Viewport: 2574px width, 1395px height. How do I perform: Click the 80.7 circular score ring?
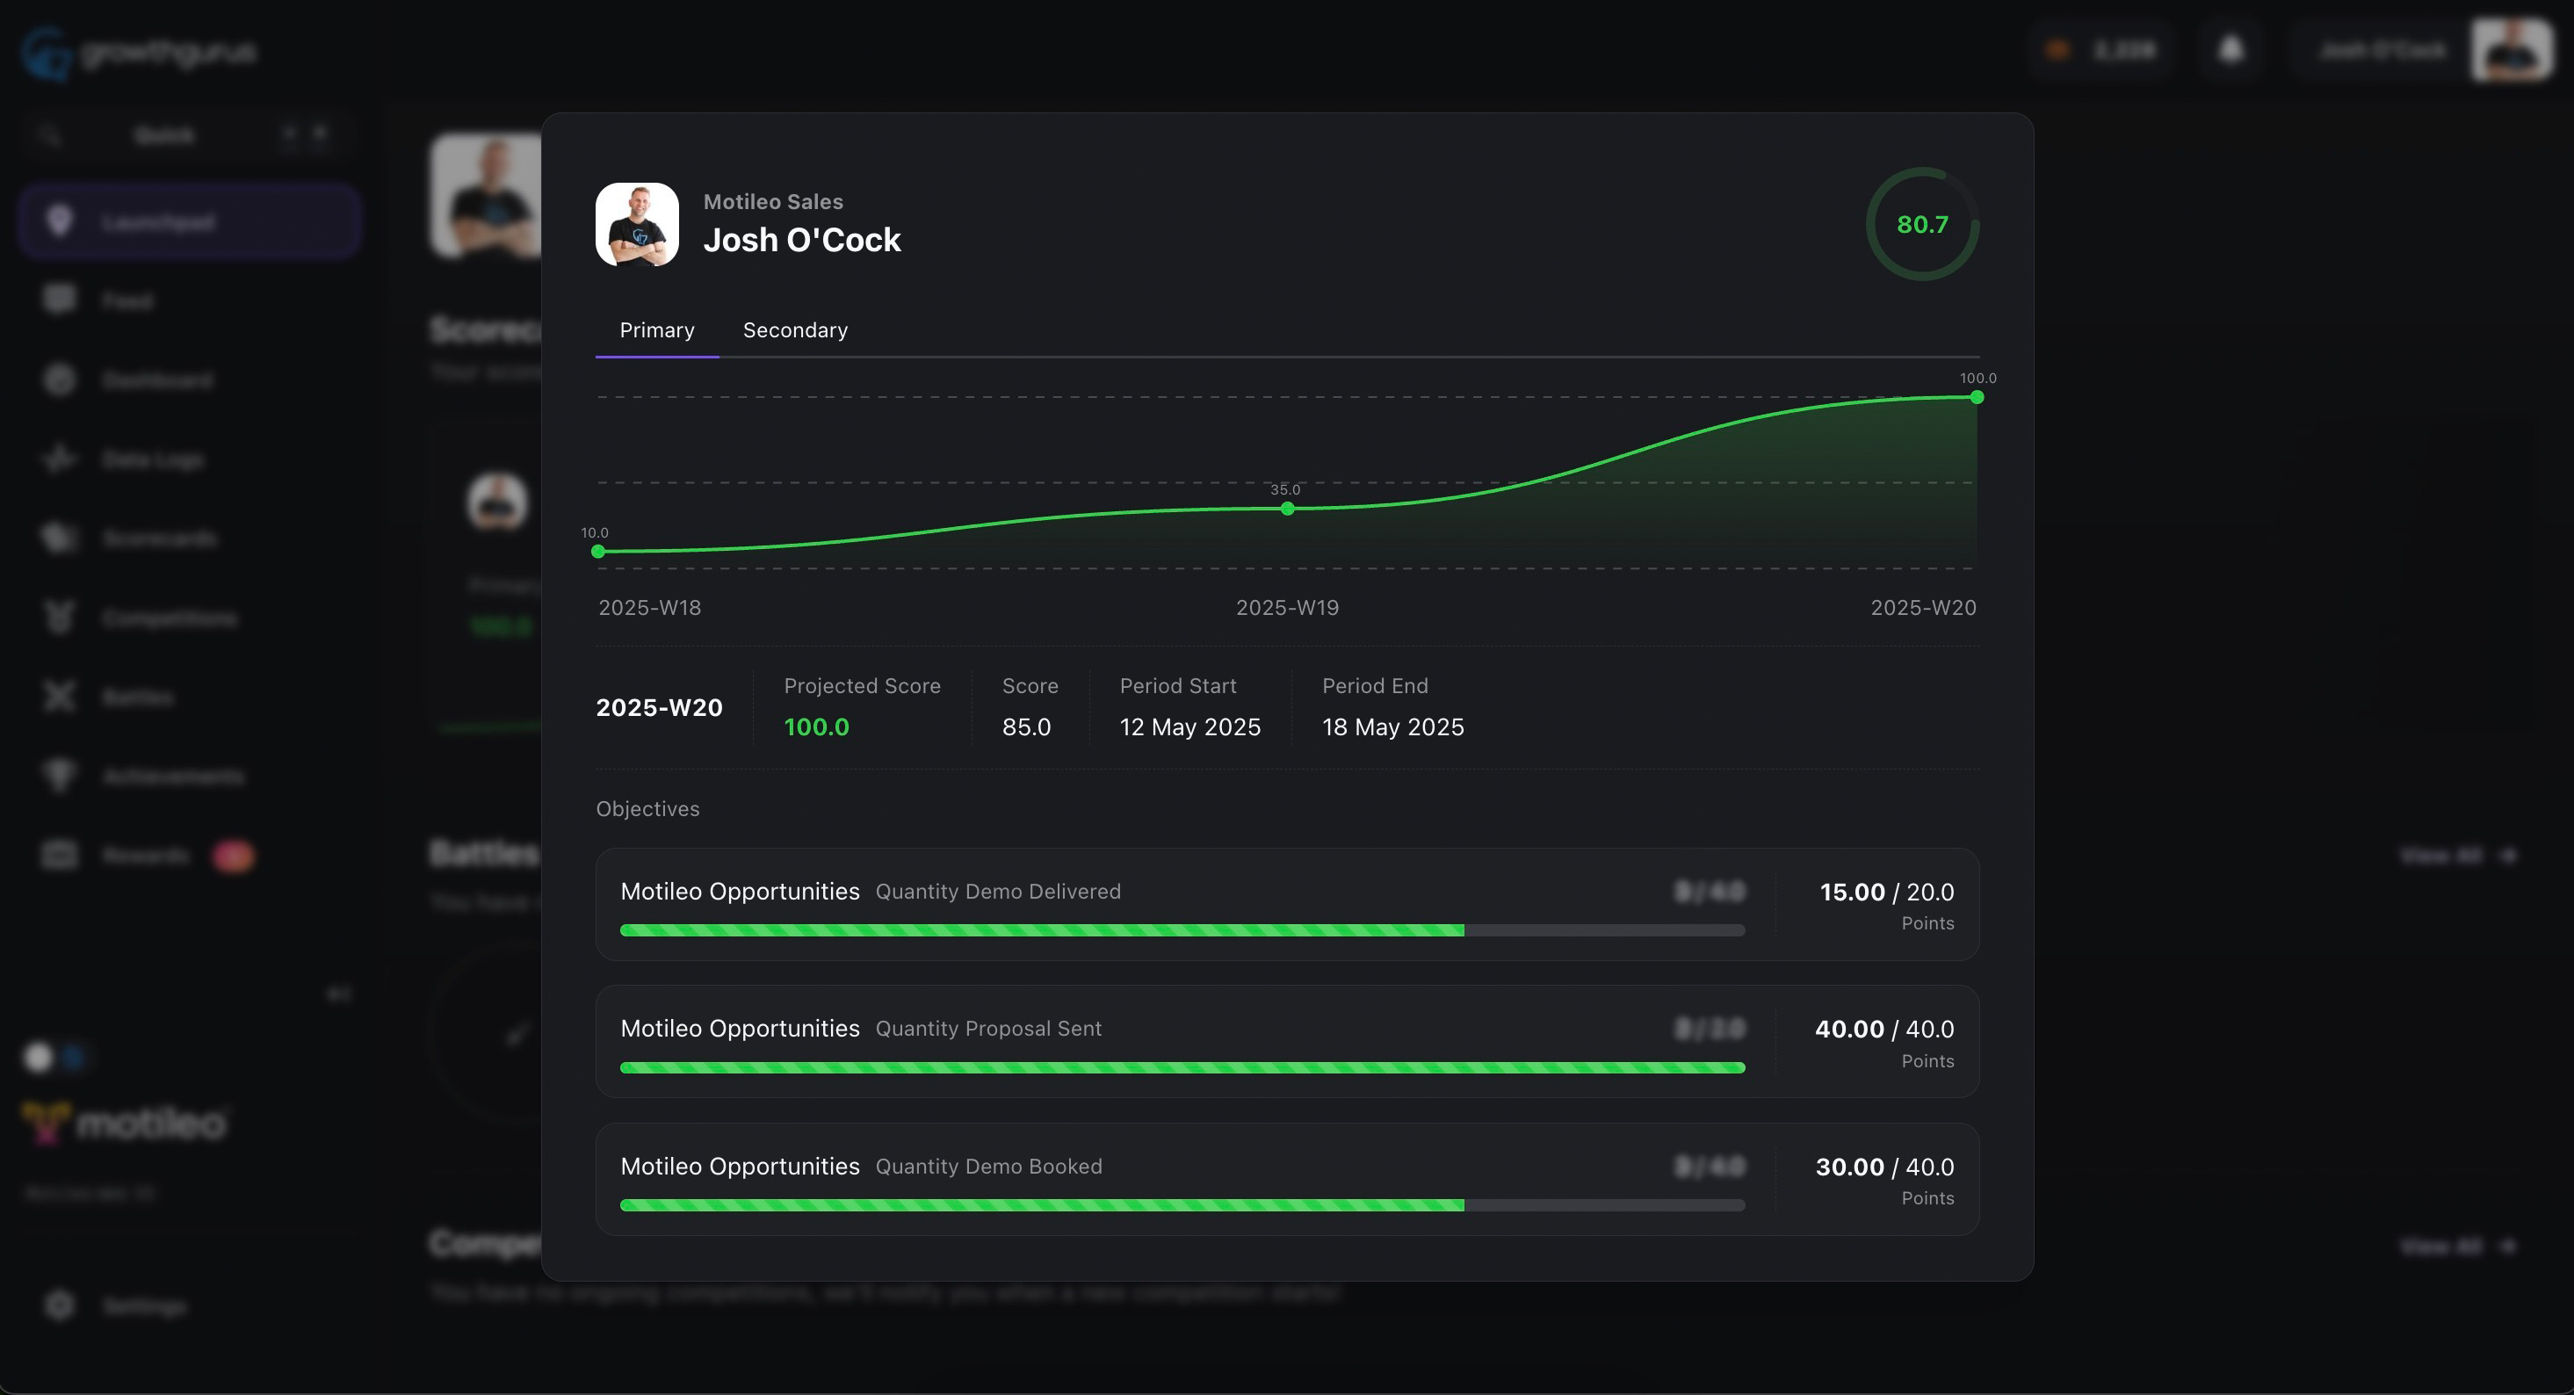pyautogui.click(x=1922, y=224)
